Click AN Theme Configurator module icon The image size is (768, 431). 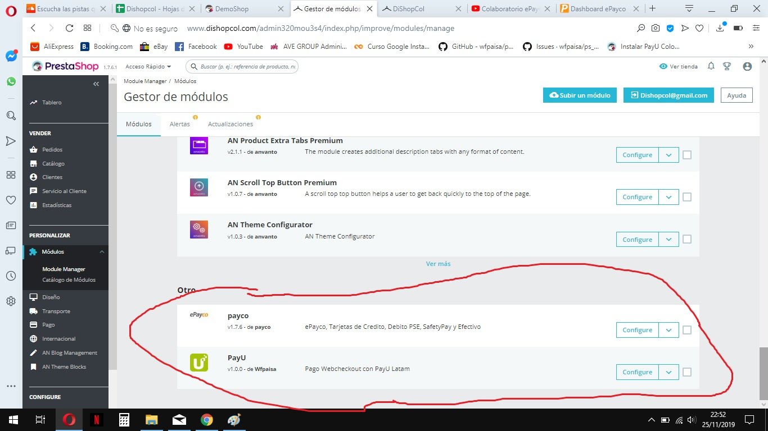[199, 230]
